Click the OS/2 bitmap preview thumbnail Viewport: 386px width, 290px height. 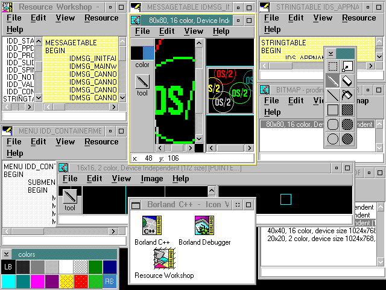point(230,91)
